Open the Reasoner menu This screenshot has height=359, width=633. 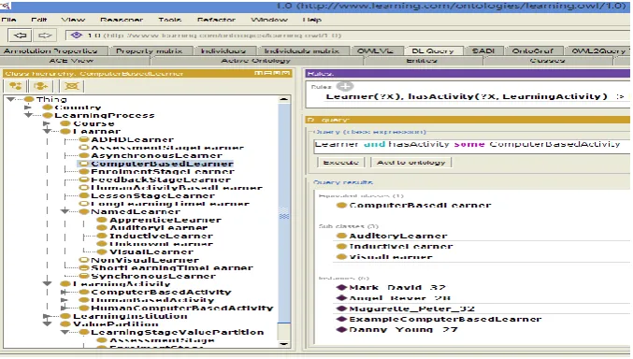click(122, 20)
